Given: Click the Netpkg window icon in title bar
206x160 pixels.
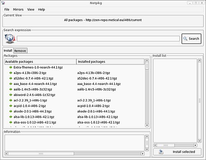Looking at the screenshot, I should point(3,3).
